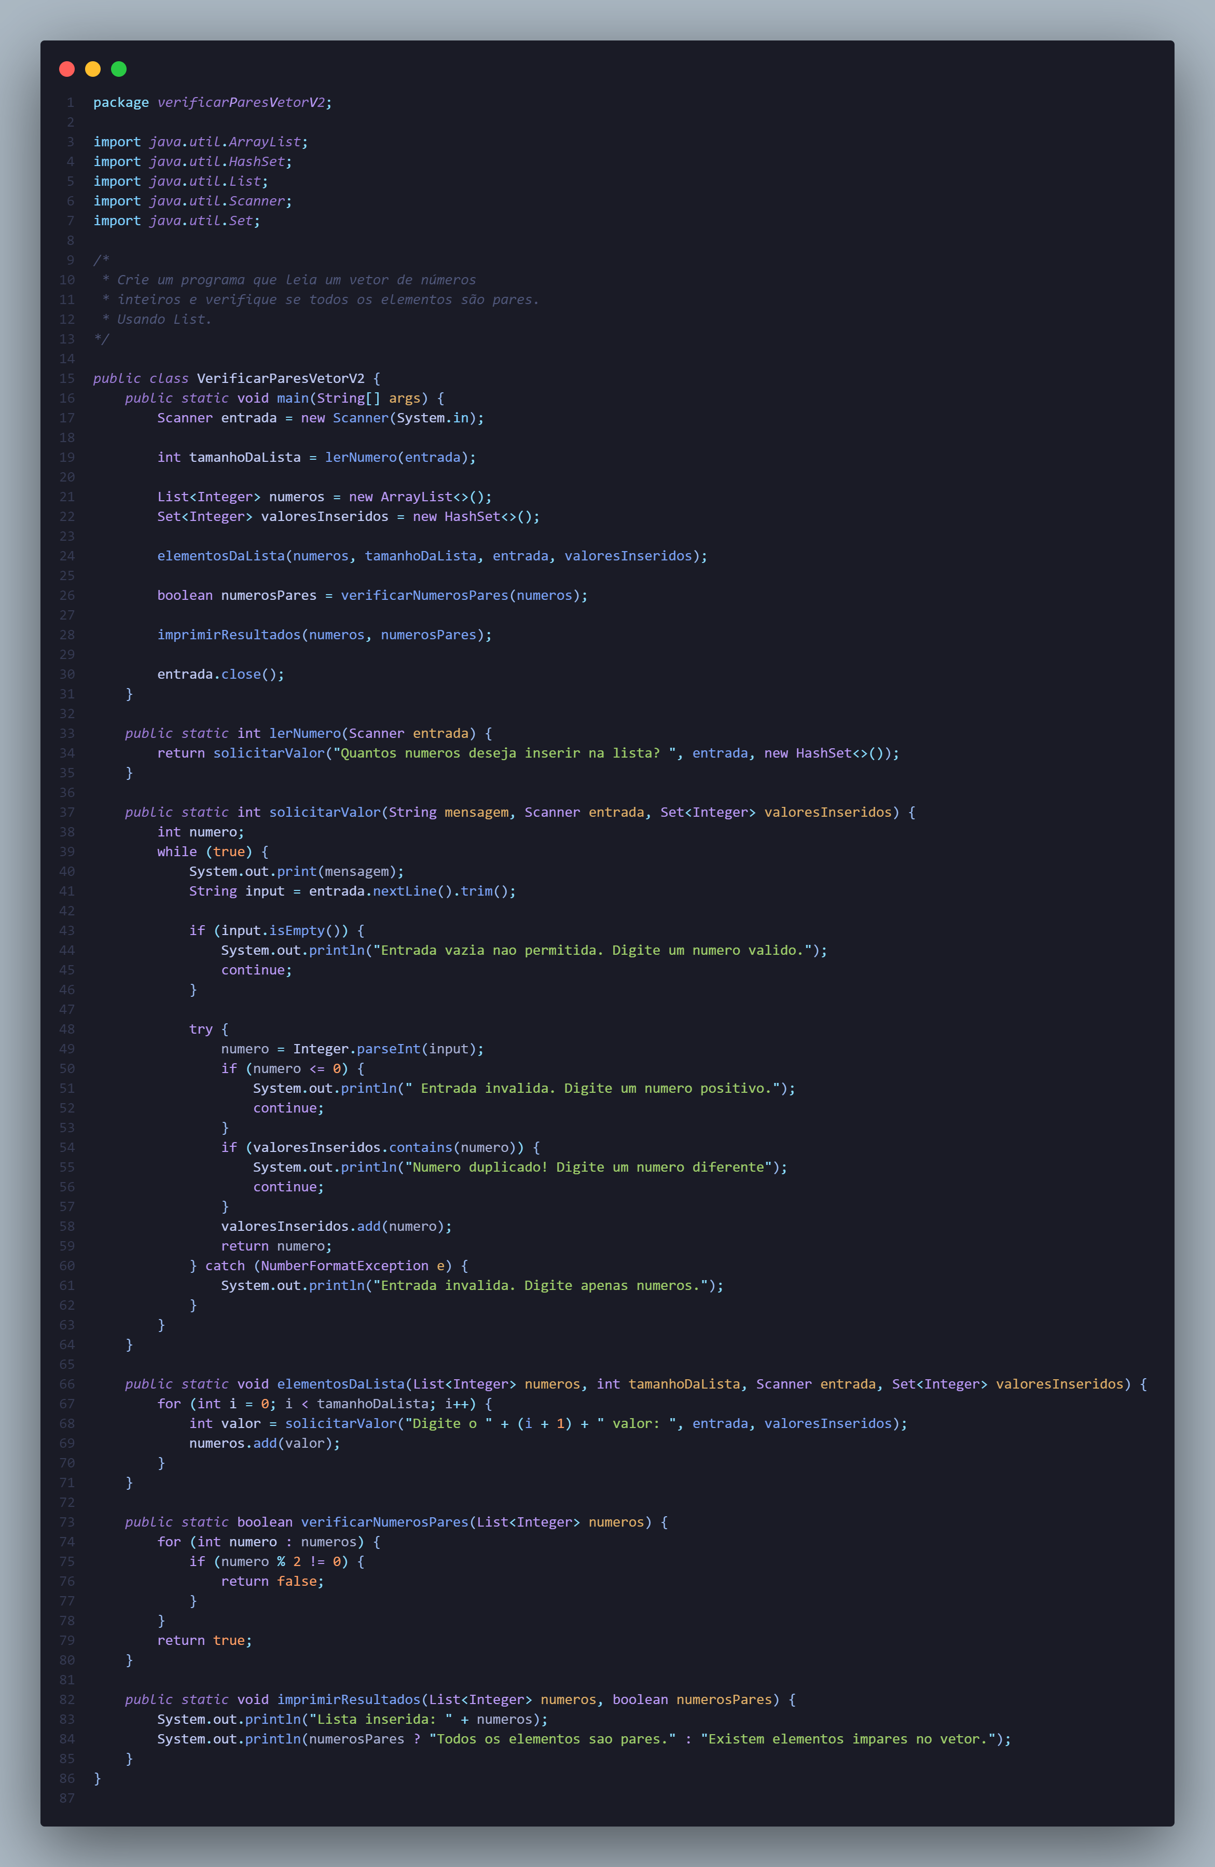This screenshot has height=1867, width=1215.
Task: Click the 'int numero;' declaration
Action: pos(201,831)
